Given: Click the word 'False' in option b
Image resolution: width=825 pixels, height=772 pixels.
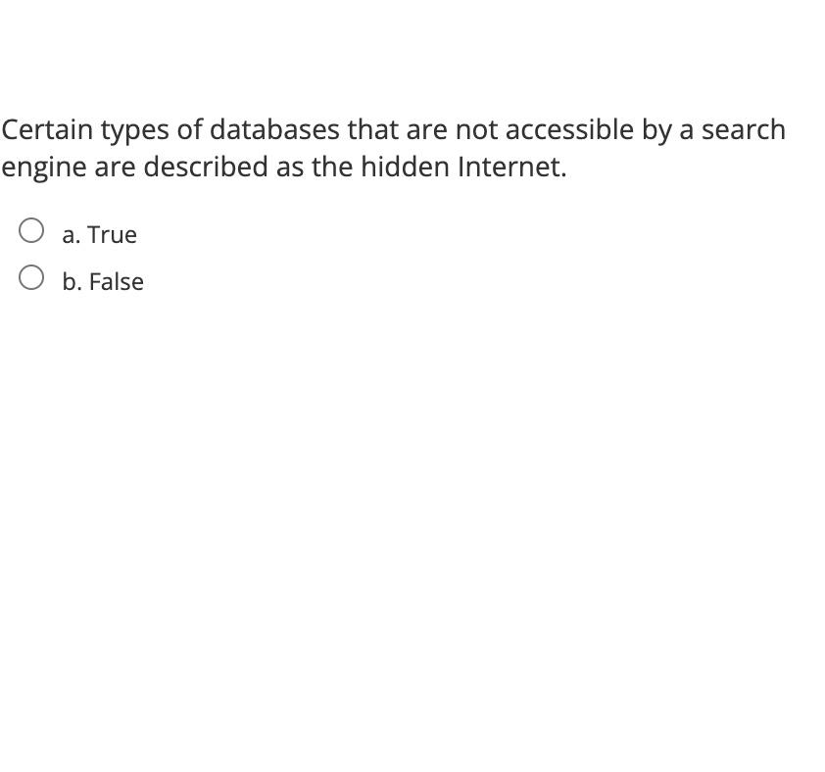Looking at the screenshot, I should point(119,281).
